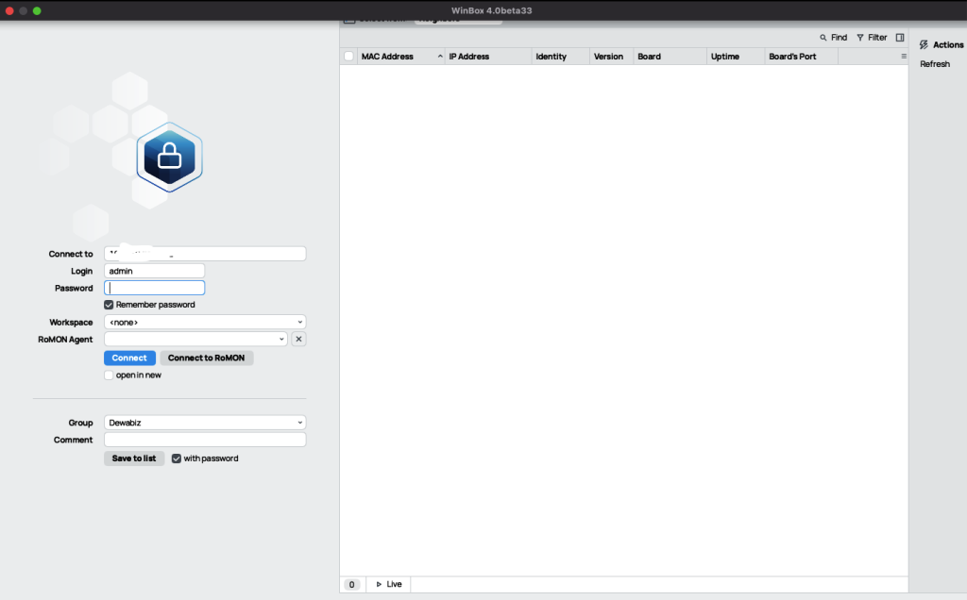967x600 pixels.
Task: Click the Actions lightning icon
Action: (x=924, y=44)
